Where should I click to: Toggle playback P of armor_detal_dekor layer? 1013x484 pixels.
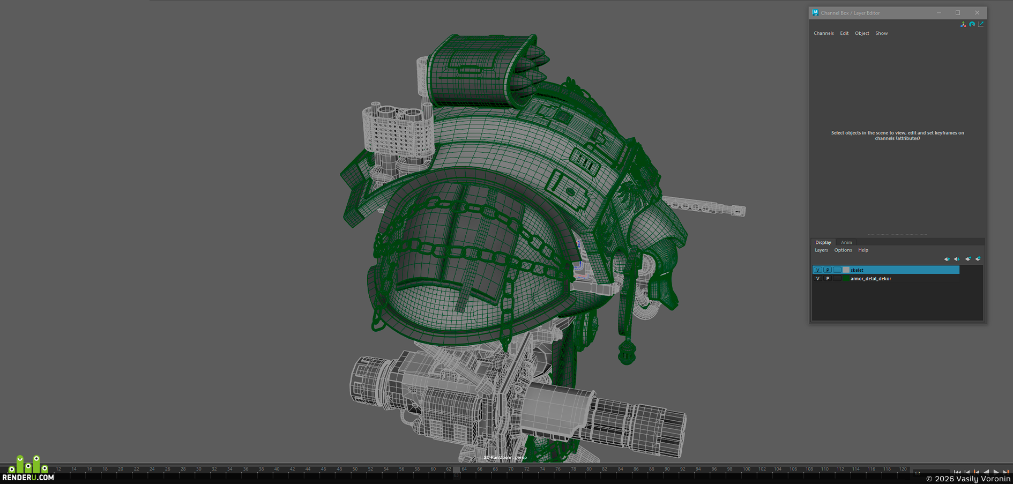pos(828,279)
